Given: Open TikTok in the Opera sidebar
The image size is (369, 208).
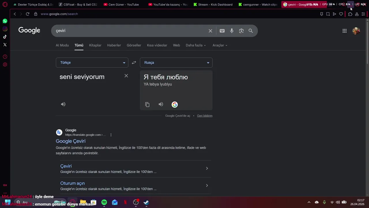Looking at the screenshot, I should tap(5, 37).
